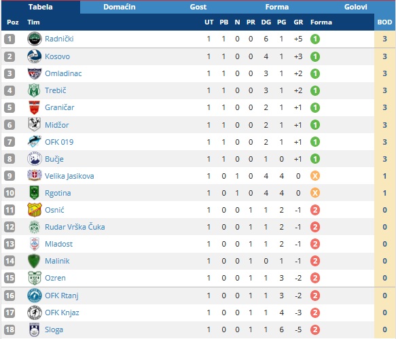Screen dimensions: 396x339
Task: Switch to the Domaćin tab
Action: click(120, 7)
